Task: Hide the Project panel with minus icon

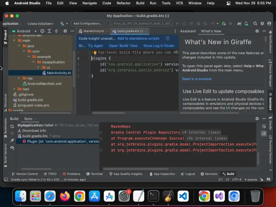Action: (x=72, y=31)
